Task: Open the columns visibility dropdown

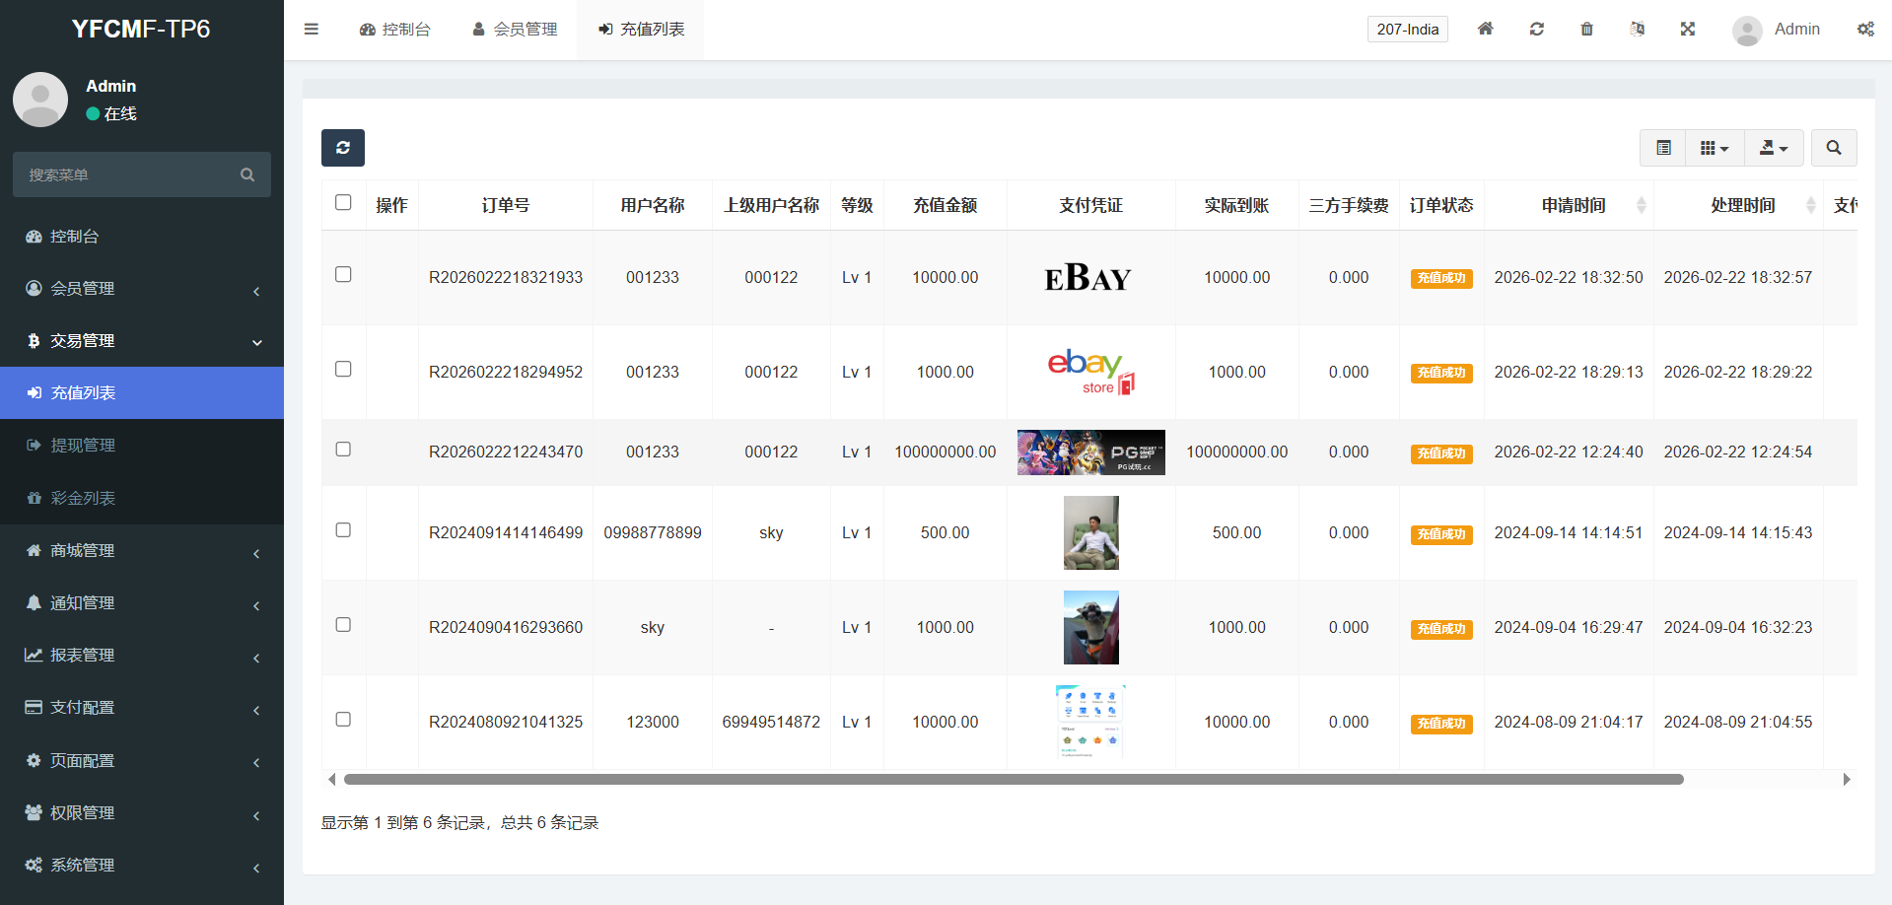Action: pos(1715,148)
